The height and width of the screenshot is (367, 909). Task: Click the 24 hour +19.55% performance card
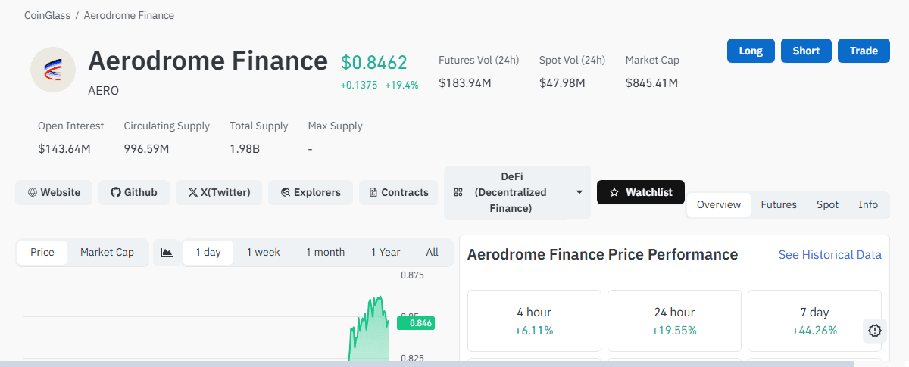(674, 321)
